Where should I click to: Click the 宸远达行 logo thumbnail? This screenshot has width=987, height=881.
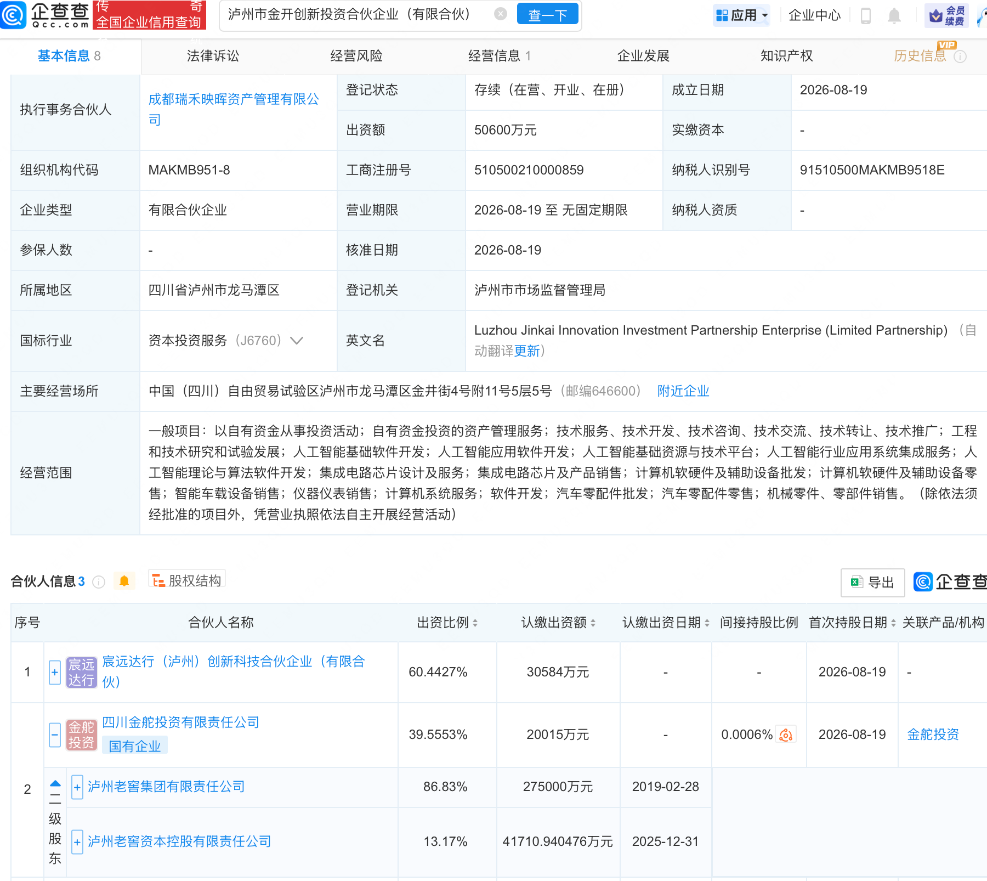point(81,673)
